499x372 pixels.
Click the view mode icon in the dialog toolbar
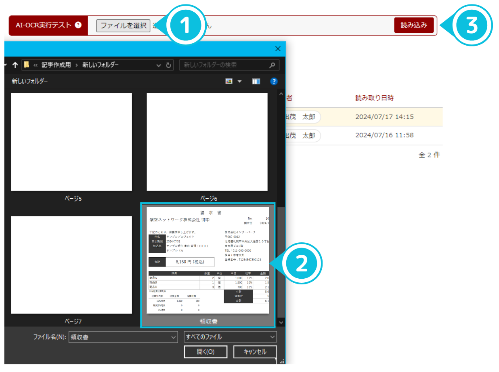coord(229,81)
